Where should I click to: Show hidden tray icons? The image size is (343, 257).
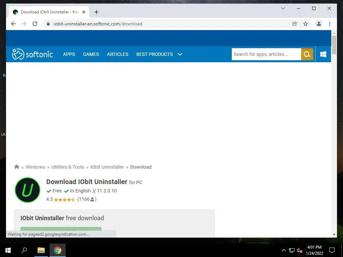click(x=283, y=250)
